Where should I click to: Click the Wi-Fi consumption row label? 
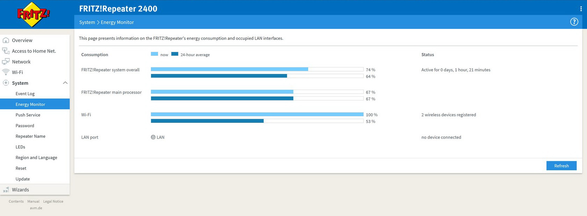(x=86, y=115)
